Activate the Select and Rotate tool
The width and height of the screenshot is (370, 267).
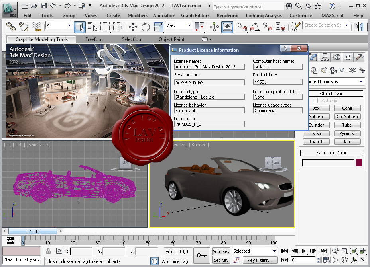pos(146,27)
